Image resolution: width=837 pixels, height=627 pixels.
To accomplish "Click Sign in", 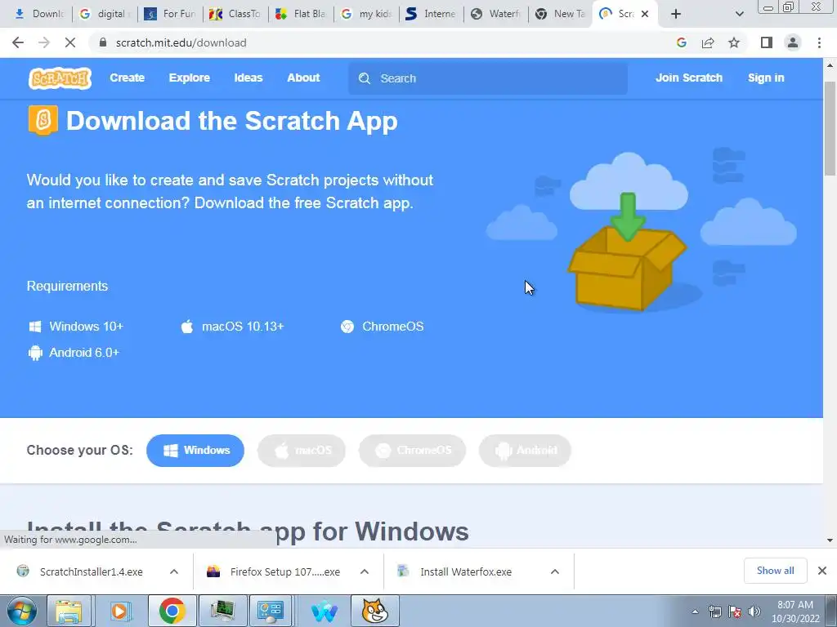I will tap(766, 78).
